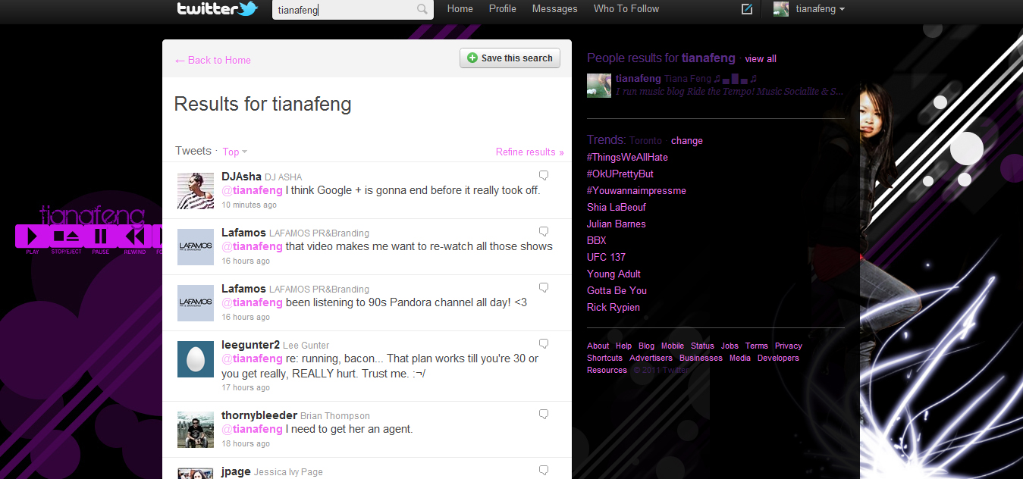1023x479 pixels.
Task: Click reply bubble on thornybleeder's tweet
Action: 543,414
